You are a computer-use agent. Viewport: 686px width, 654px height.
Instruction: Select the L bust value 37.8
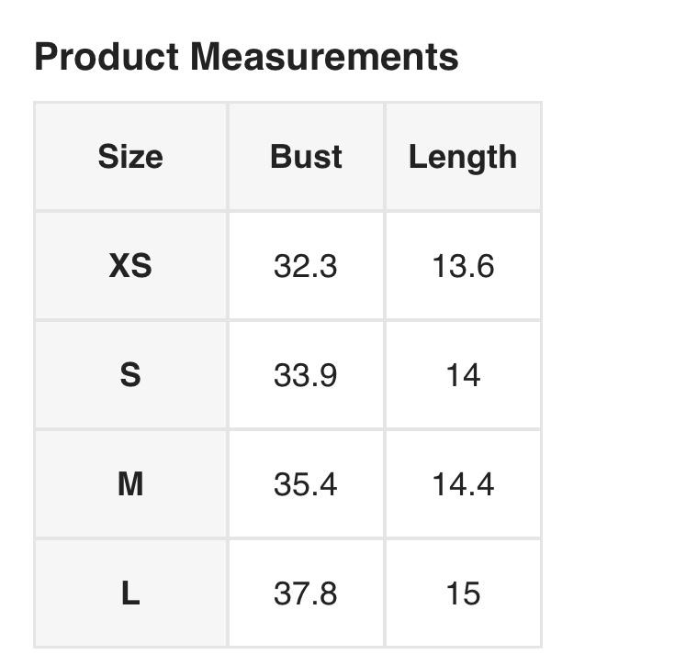tap(306, 594)
